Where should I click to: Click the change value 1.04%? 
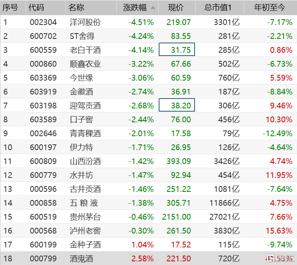point(143,245)
